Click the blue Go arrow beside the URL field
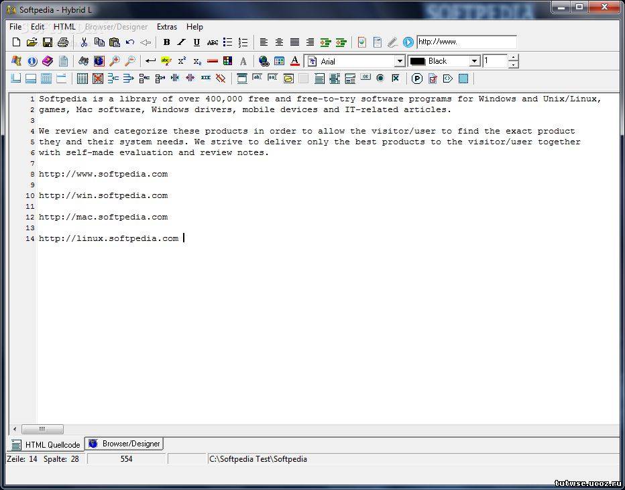The width and height of the screenshot is (625, 490). [408, 42]
